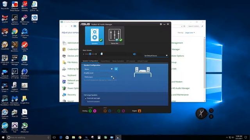Open MSI Afterburner desktop shortcut
This screenshot has height=140, width=250.
[x=25, y=128]
